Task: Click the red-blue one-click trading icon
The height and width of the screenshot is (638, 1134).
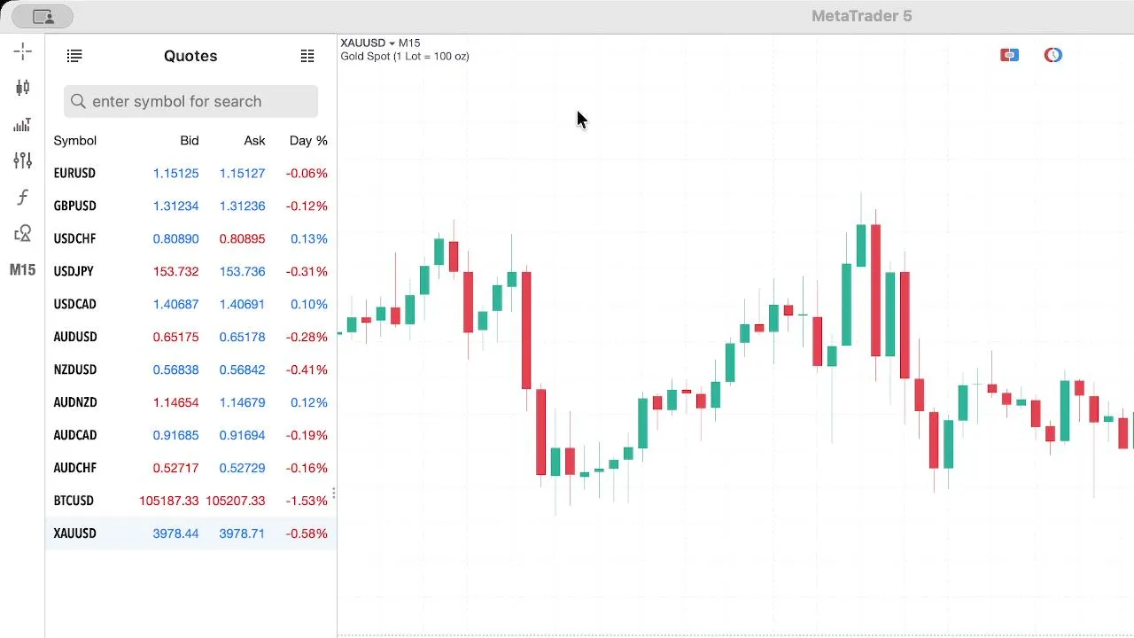Action: click(1009, 55)
